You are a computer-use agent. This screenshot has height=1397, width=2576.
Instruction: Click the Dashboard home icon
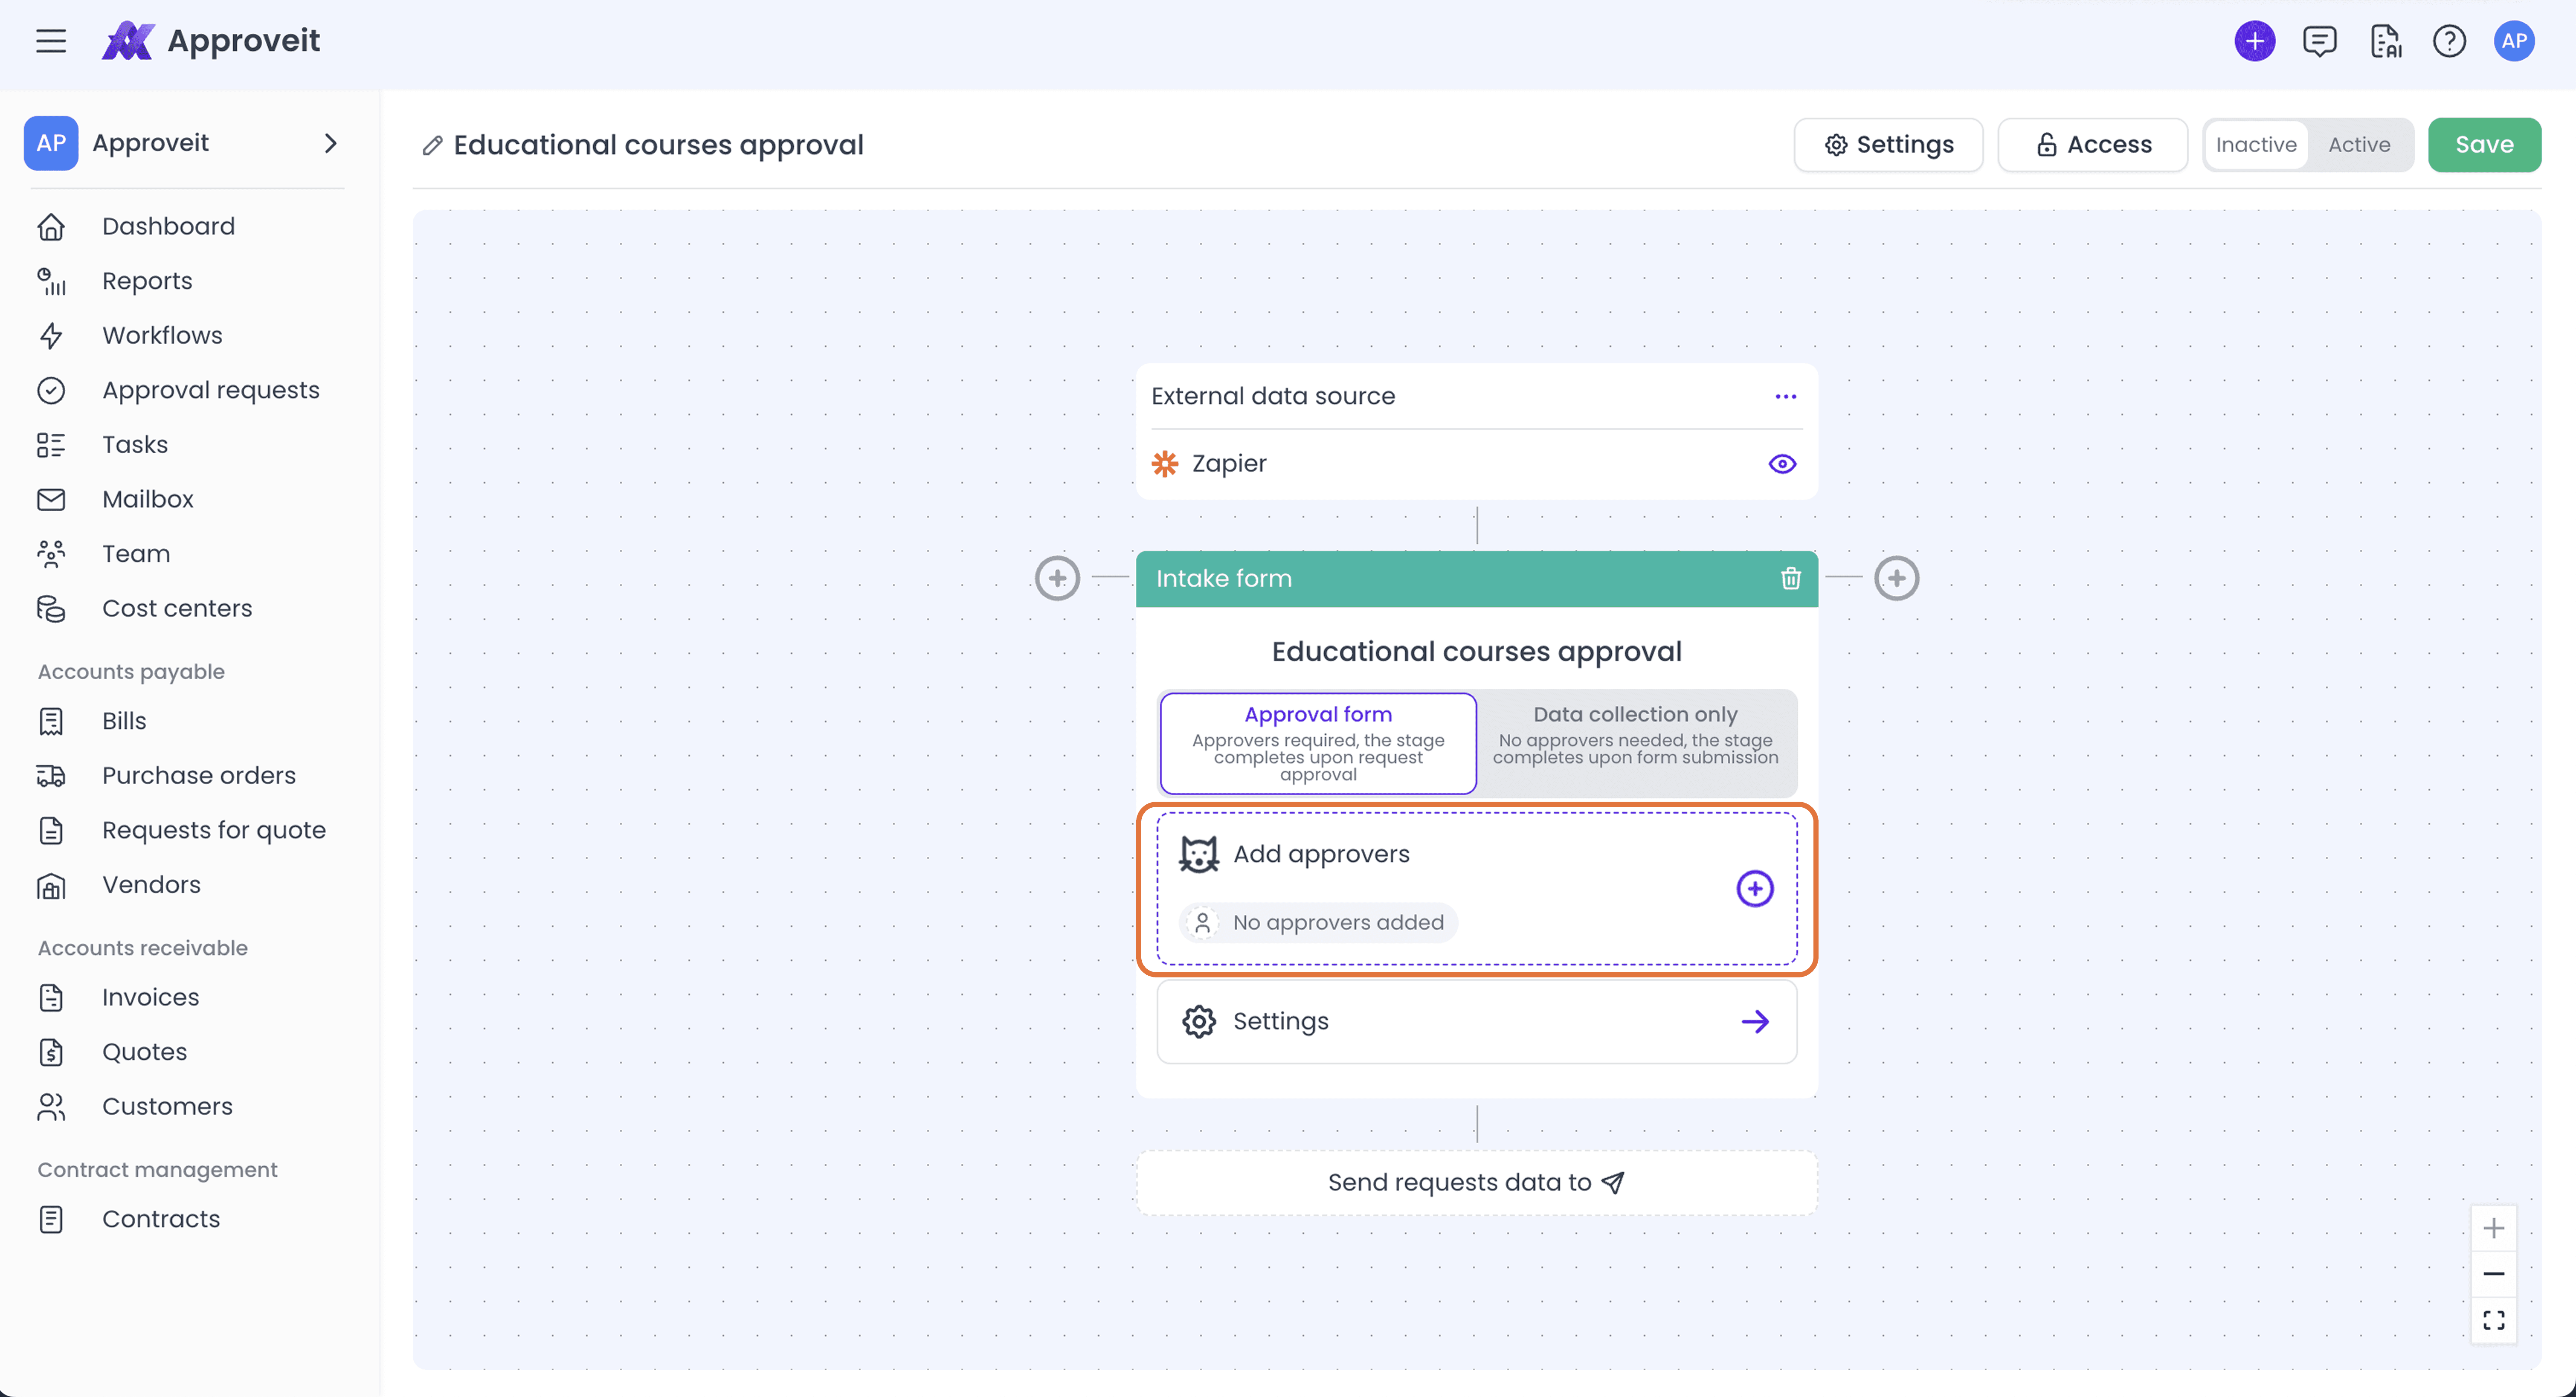pos(51,227)
